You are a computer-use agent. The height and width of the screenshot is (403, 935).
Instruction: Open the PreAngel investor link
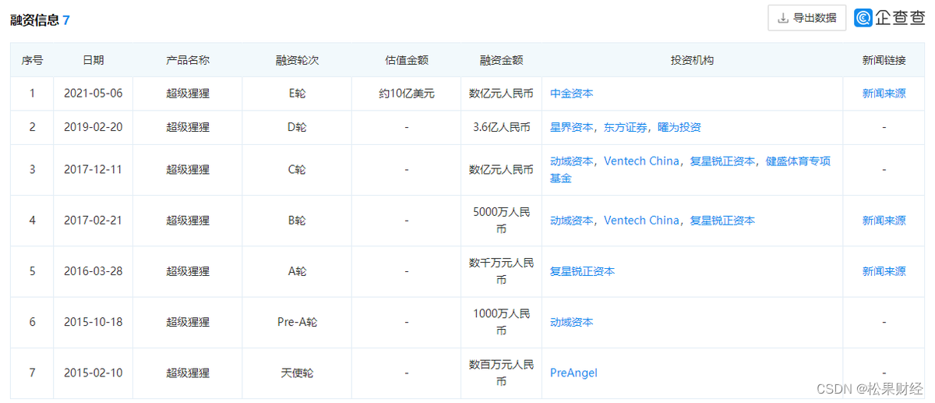click(x=573, y=373)
